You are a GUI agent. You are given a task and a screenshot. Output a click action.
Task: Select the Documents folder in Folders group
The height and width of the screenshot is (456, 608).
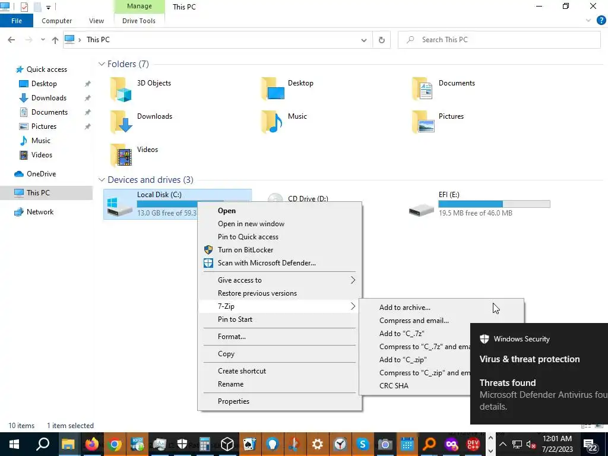coord(444,89)
